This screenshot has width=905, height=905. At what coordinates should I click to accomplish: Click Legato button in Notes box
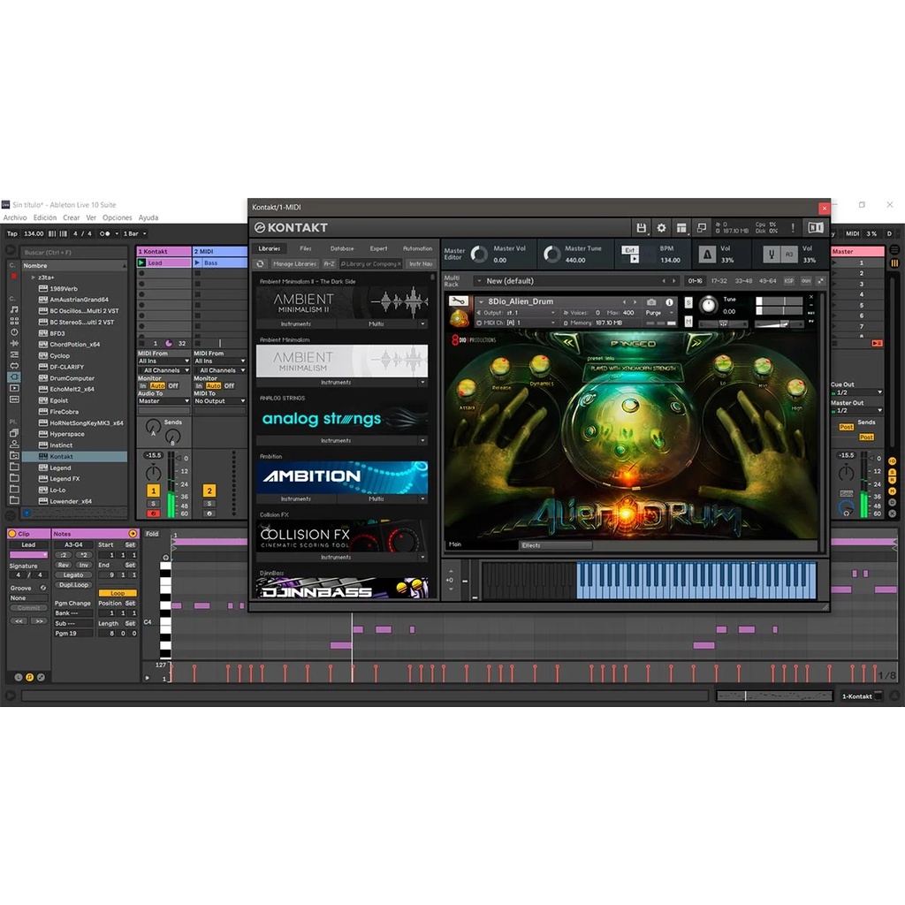point(73,574)
